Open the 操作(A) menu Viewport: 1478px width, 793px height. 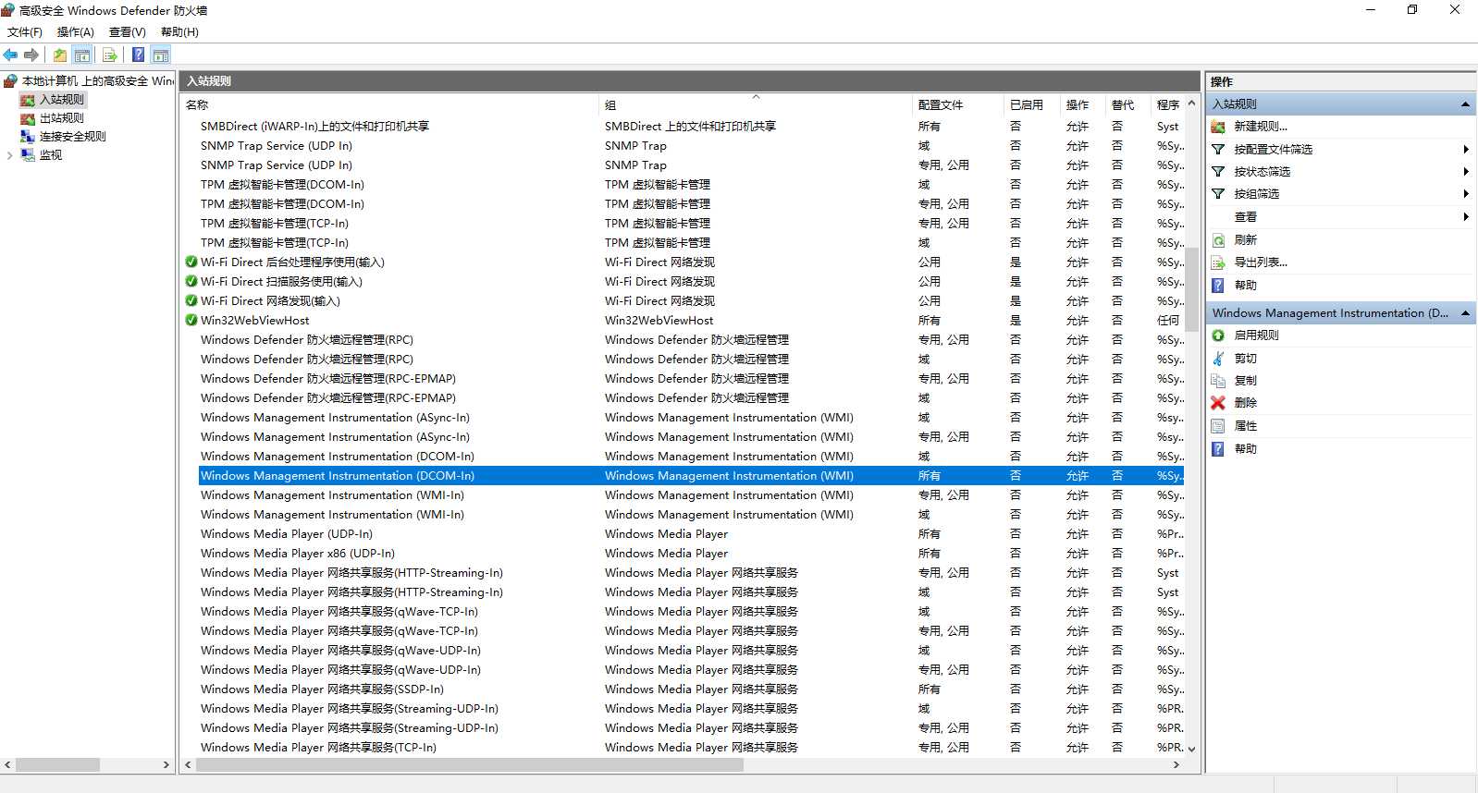click(x=76, y=32)
